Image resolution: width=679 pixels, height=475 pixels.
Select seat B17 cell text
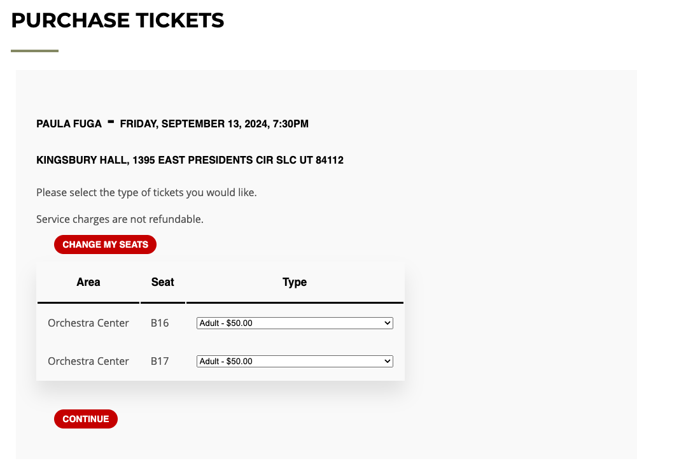[160, 362]
